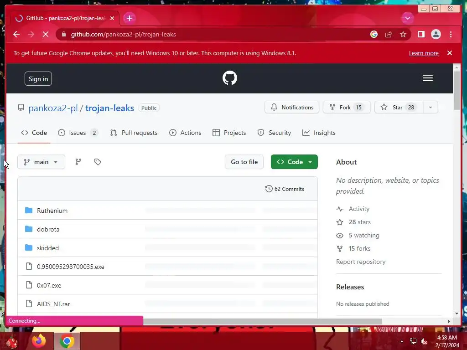
Task: Click the Go to file button
Action: coord(244,162)
